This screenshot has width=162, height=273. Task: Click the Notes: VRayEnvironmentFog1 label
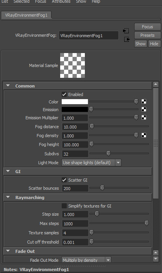36,270
